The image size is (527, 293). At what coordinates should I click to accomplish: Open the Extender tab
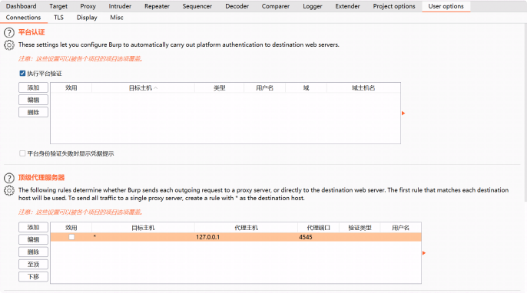tap(347, 6)
